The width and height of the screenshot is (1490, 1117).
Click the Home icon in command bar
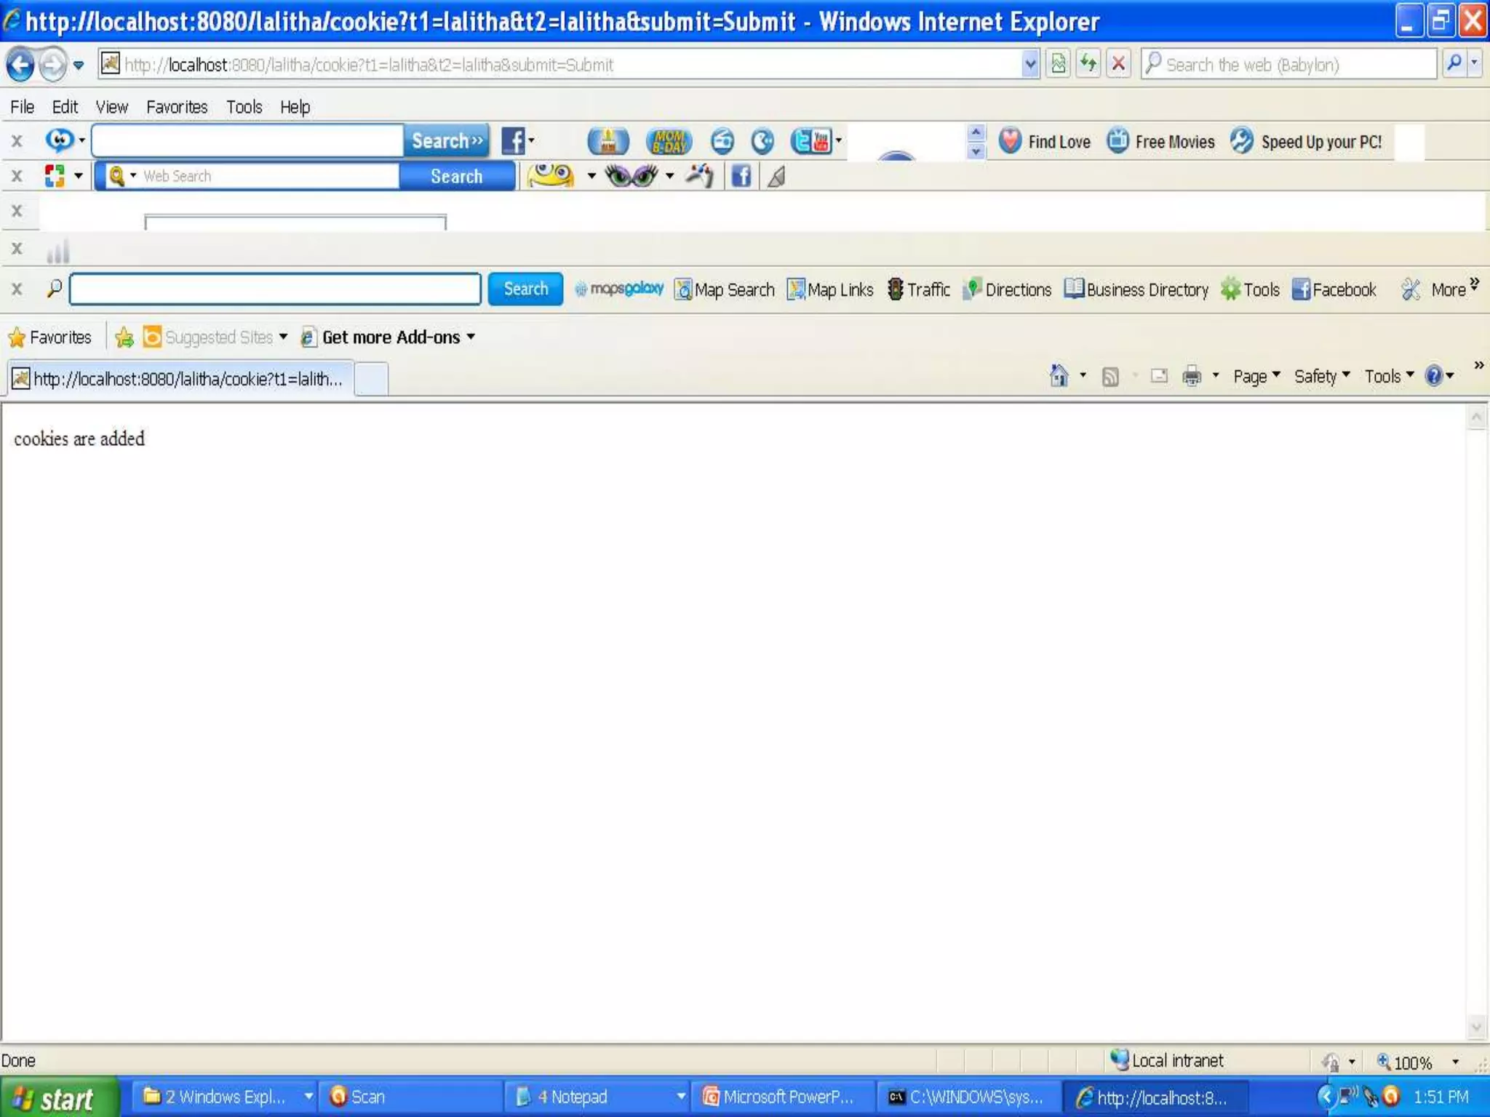pyautogui.click(x=1059, y=376)
